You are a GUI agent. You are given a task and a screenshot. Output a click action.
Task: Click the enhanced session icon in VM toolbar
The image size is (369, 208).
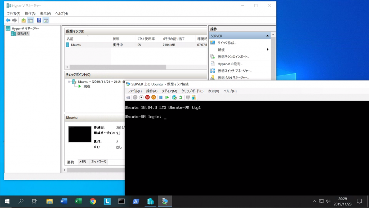pos(188,97)
